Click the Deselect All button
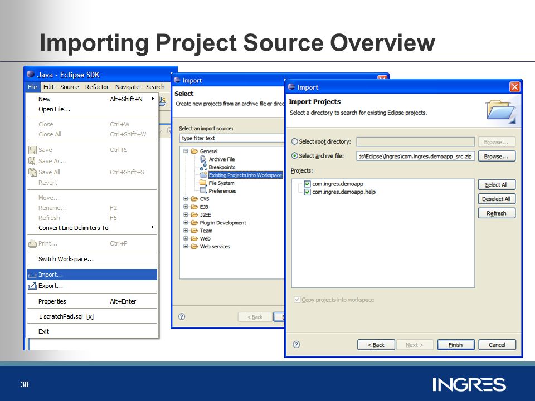This screenshot has height=401, width=535. tap(497, 199)
